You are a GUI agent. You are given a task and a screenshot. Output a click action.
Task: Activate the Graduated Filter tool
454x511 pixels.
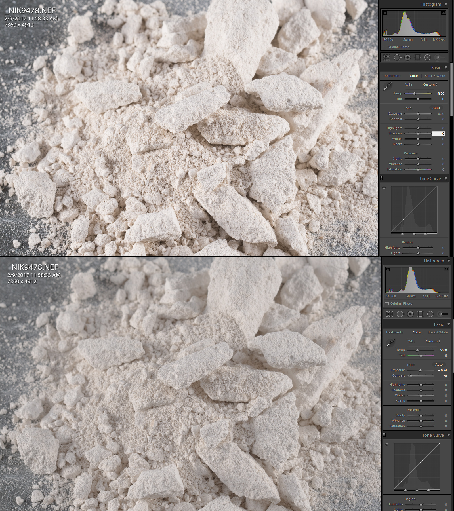click(417, 57)
